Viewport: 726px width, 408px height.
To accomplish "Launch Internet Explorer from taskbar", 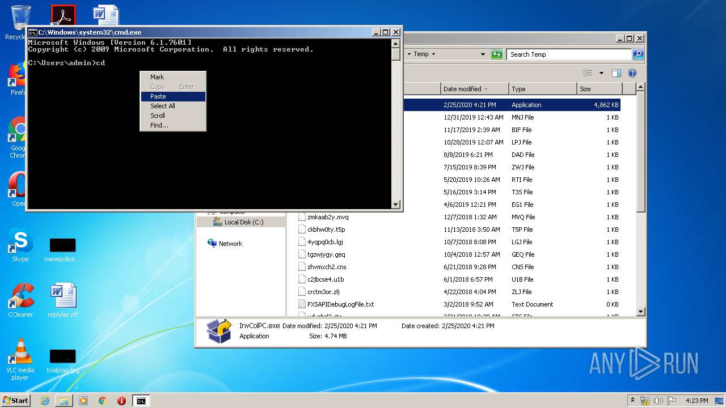I will [45, 401].
